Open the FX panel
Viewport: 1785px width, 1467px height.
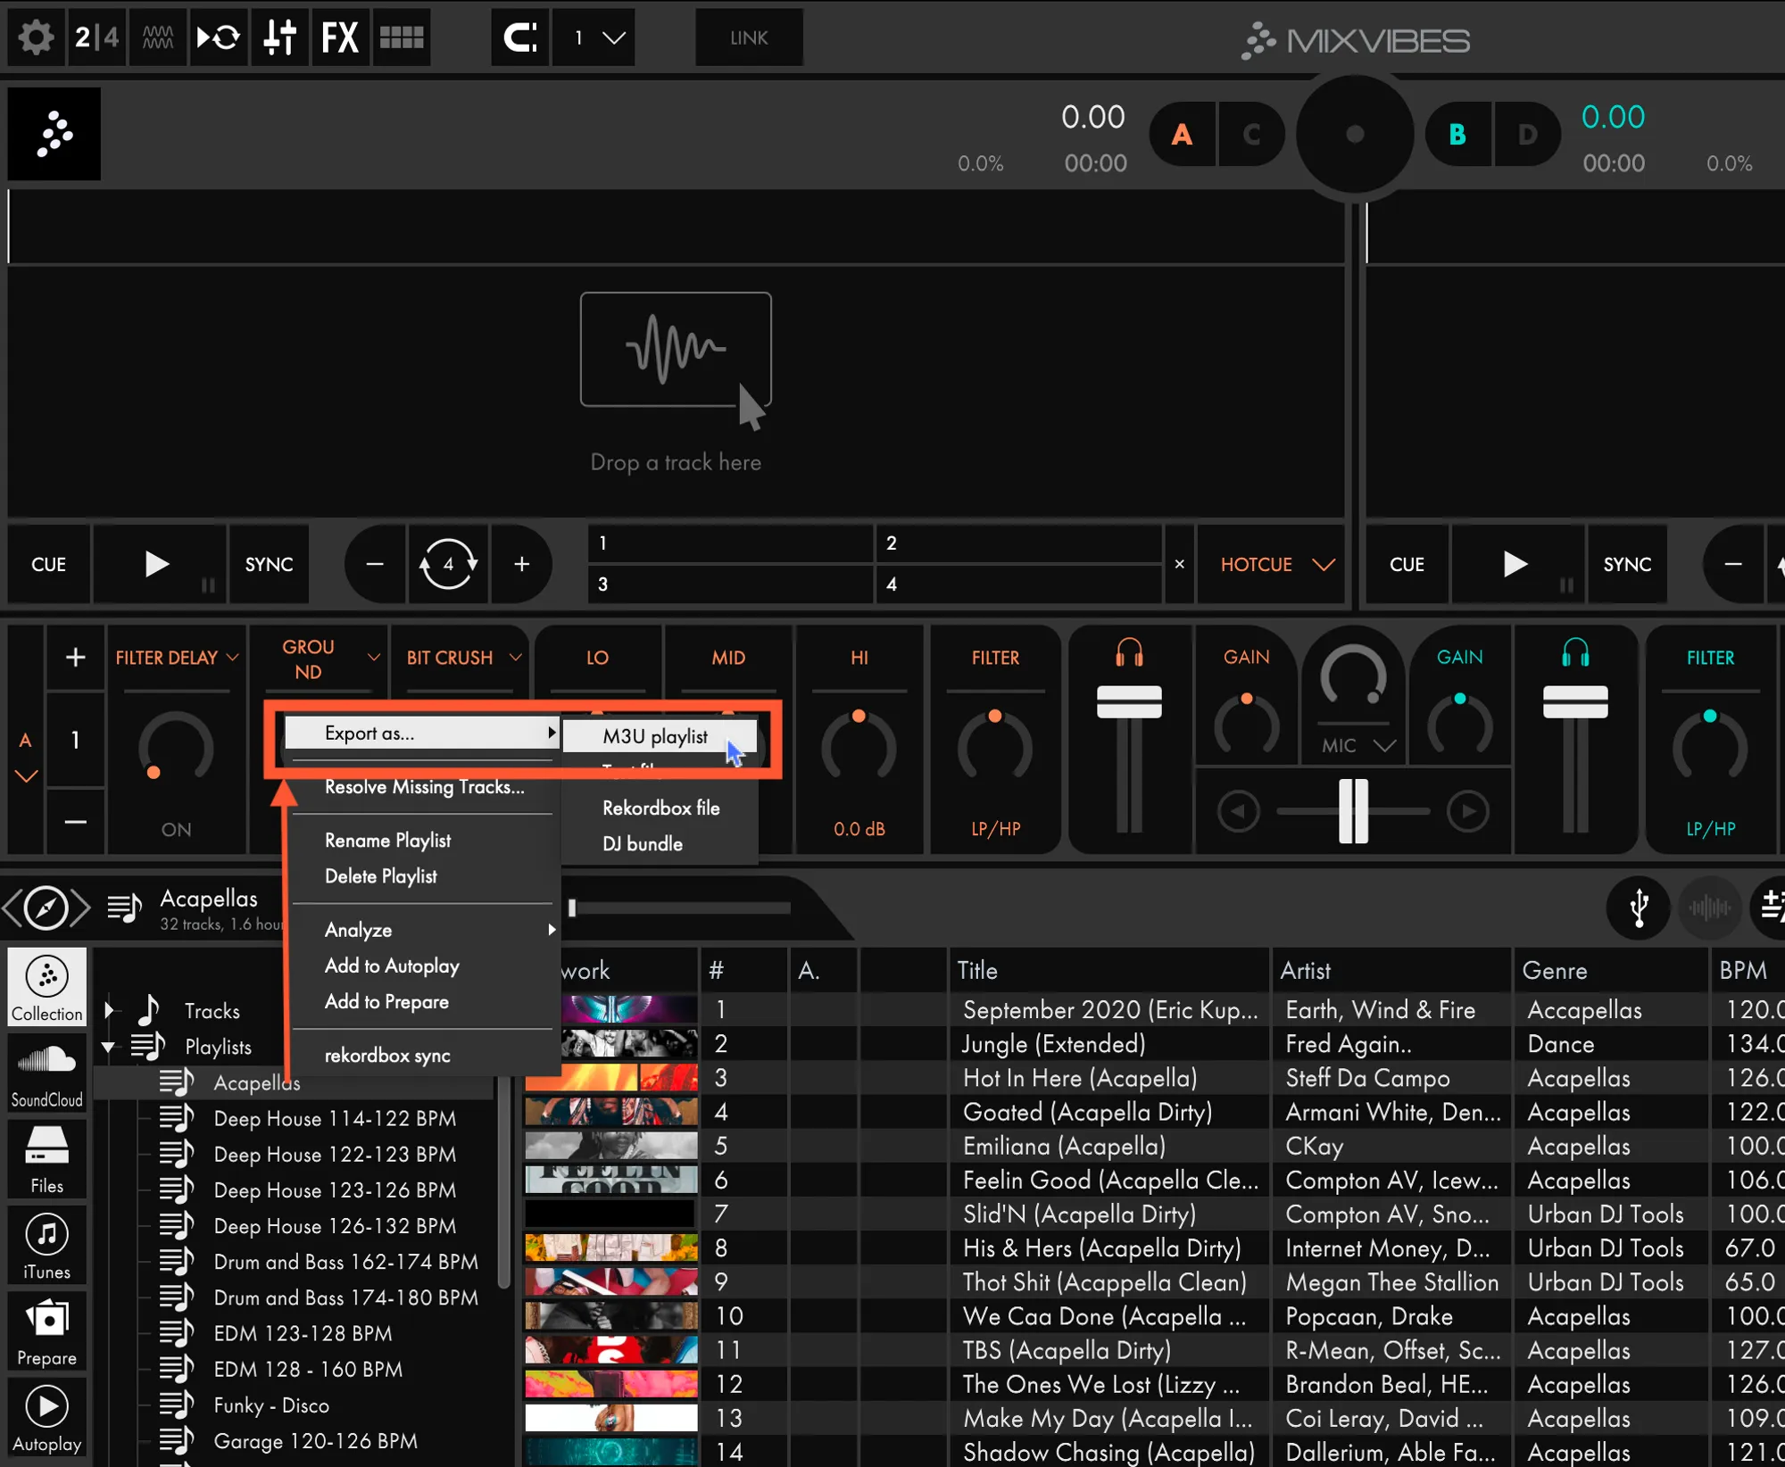pos(339,37)
